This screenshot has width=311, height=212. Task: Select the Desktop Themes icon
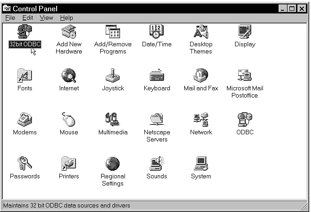(x=201, y=32)
